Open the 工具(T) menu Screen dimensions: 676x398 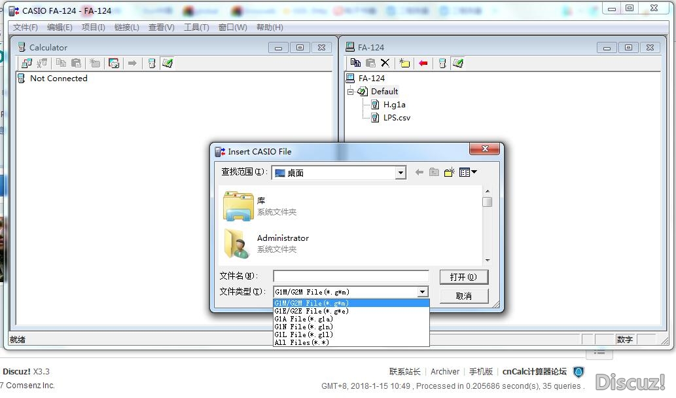click(196, 27)
